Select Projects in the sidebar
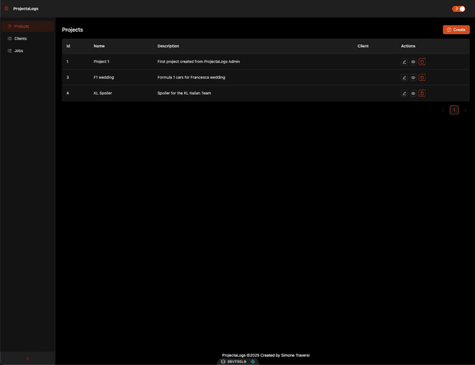Viewport: 475px width, 365px height. [x=22, y=26]
